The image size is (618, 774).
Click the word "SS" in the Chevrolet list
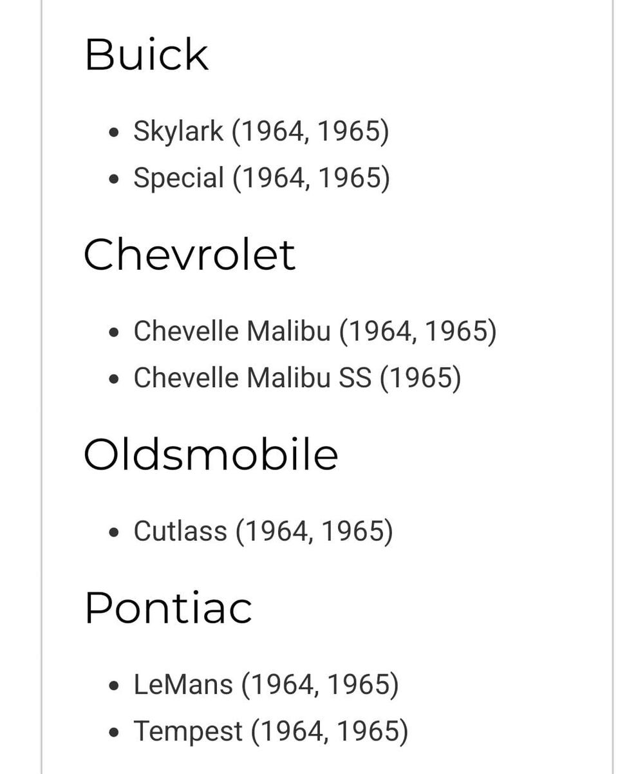355,378
